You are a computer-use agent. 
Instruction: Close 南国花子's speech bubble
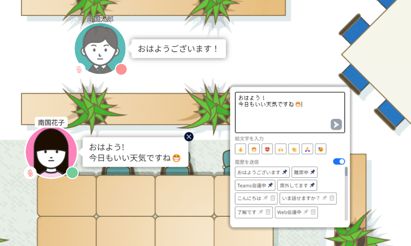[x=189, y=136]
